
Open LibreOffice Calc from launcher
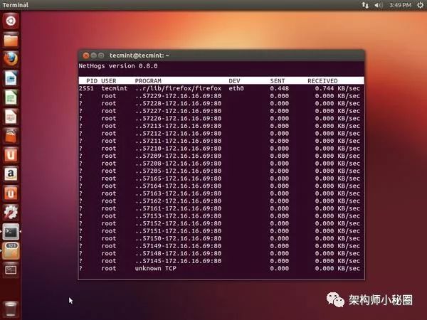pyautogui.click(x=11, y=97)
